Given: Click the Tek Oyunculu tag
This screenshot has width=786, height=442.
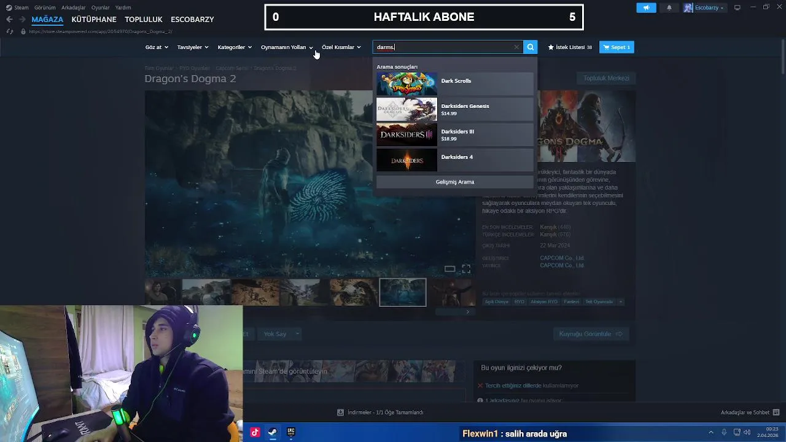Looking at the screenshot, I should point(599,302).
